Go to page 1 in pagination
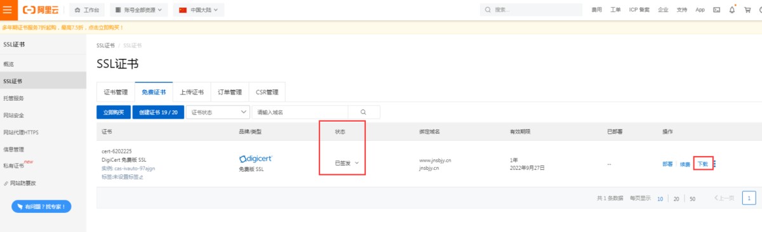Screen dimensions: 762x232 [x=749, y=198]
